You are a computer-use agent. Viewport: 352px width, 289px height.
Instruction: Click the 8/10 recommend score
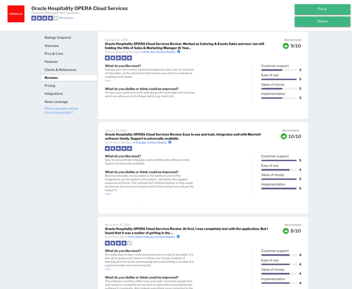[x=295, y=231]
